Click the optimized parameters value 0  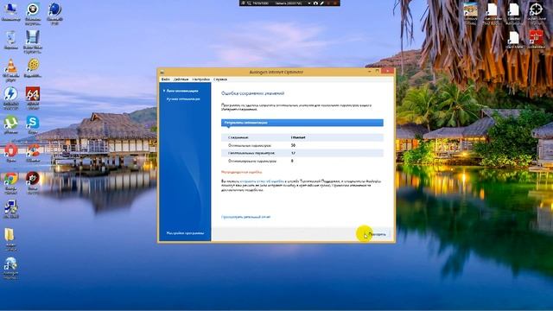point(292,161)
